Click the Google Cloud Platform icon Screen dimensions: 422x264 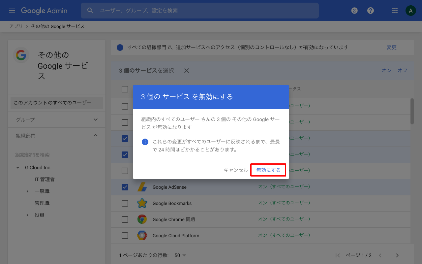[142, 236]
